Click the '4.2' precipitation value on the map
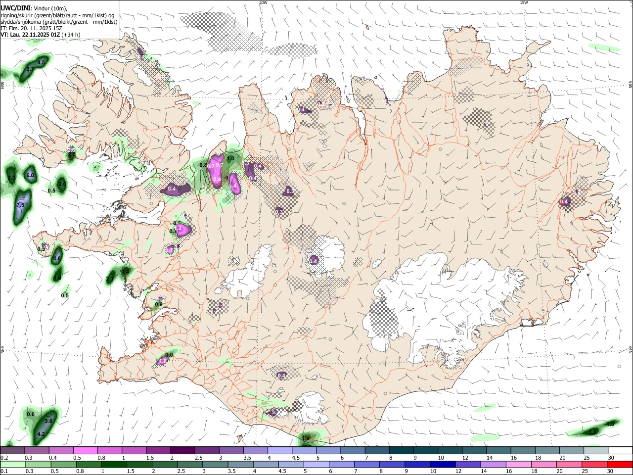Viewport: 633px width, 475px height. pyautogui.click(x=41, y=434)
